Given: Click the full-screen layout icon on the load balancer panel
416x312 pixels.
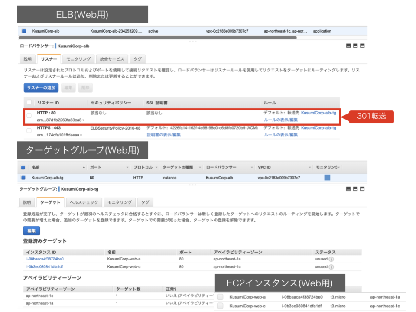Looking at the screenshot, I should [x=348, y=45].
